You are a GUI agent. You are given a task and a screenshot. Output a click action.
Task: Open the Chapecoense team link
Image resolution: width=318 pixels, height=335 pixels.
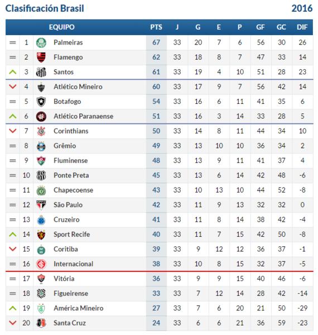[x=74, y=190]
